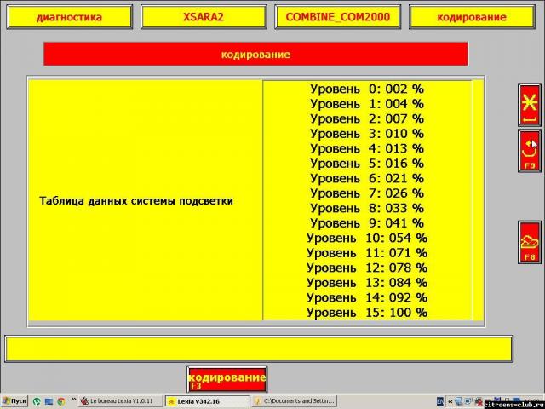Click the Show Desktop quick launch icon
545x409 pixels.
49,401
